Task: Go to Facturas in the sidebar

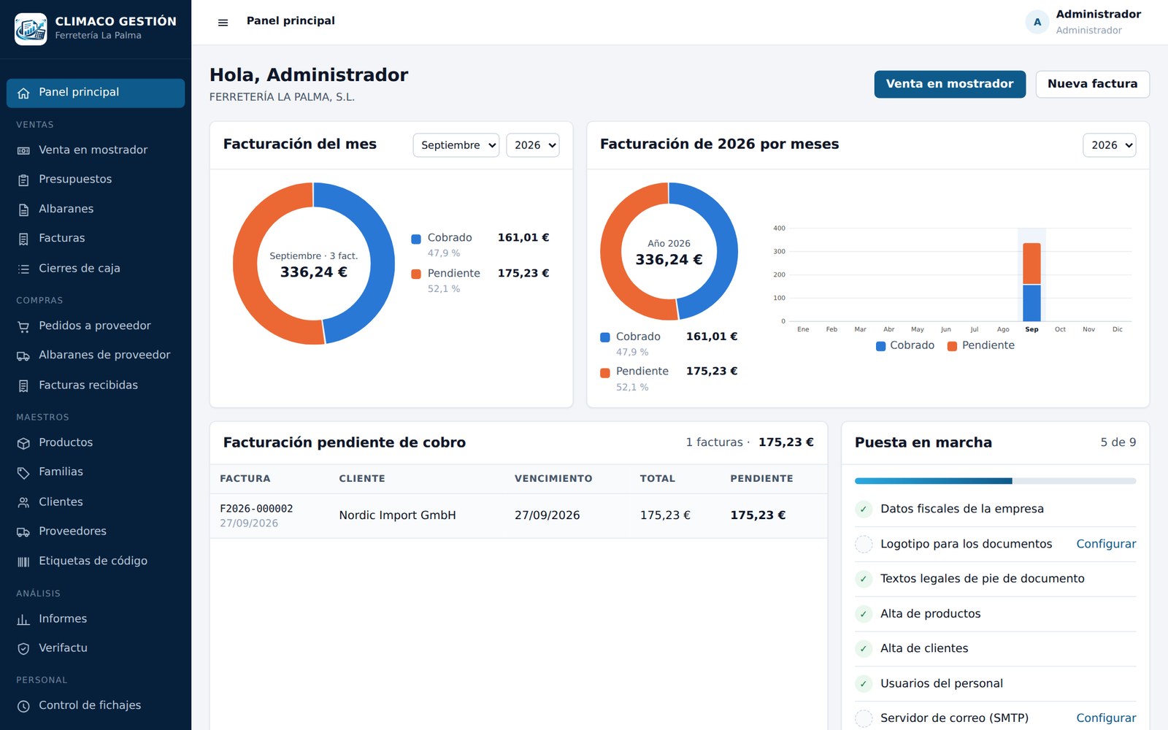Action: 96,238
